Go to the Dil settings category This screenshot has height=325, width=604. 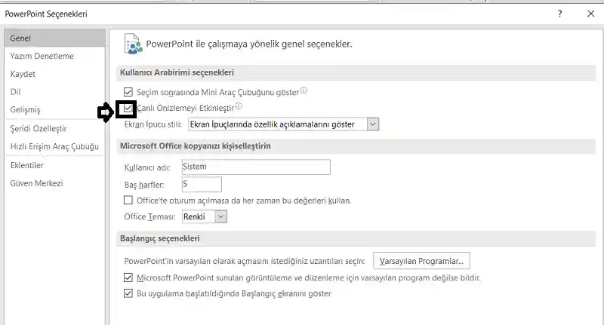tap(15, 91)
